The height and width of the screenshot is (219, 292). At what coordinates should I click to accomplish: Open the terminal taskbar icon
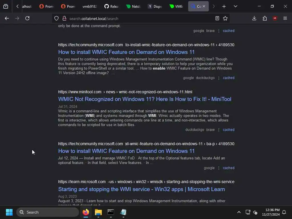(x=111, y=212)
